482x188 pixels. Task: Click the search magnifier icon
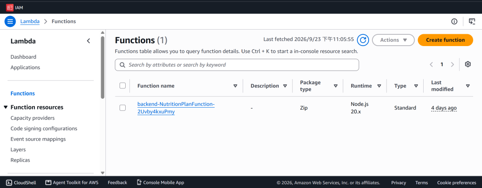122,65
